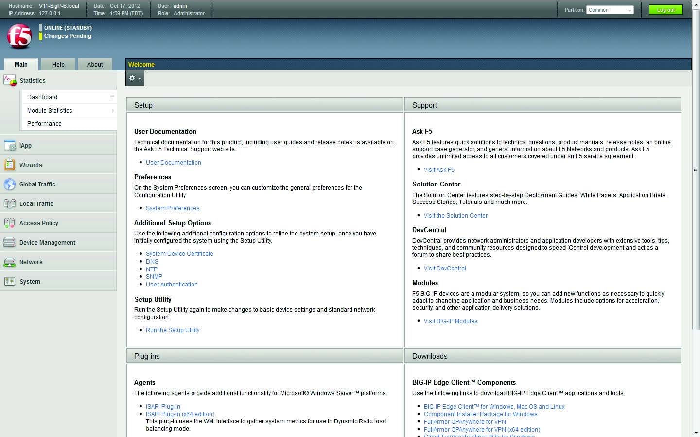Viewport: 700px width, 437px height.
Task: Click the iApp sidebar icon
Action: [10, 146]
